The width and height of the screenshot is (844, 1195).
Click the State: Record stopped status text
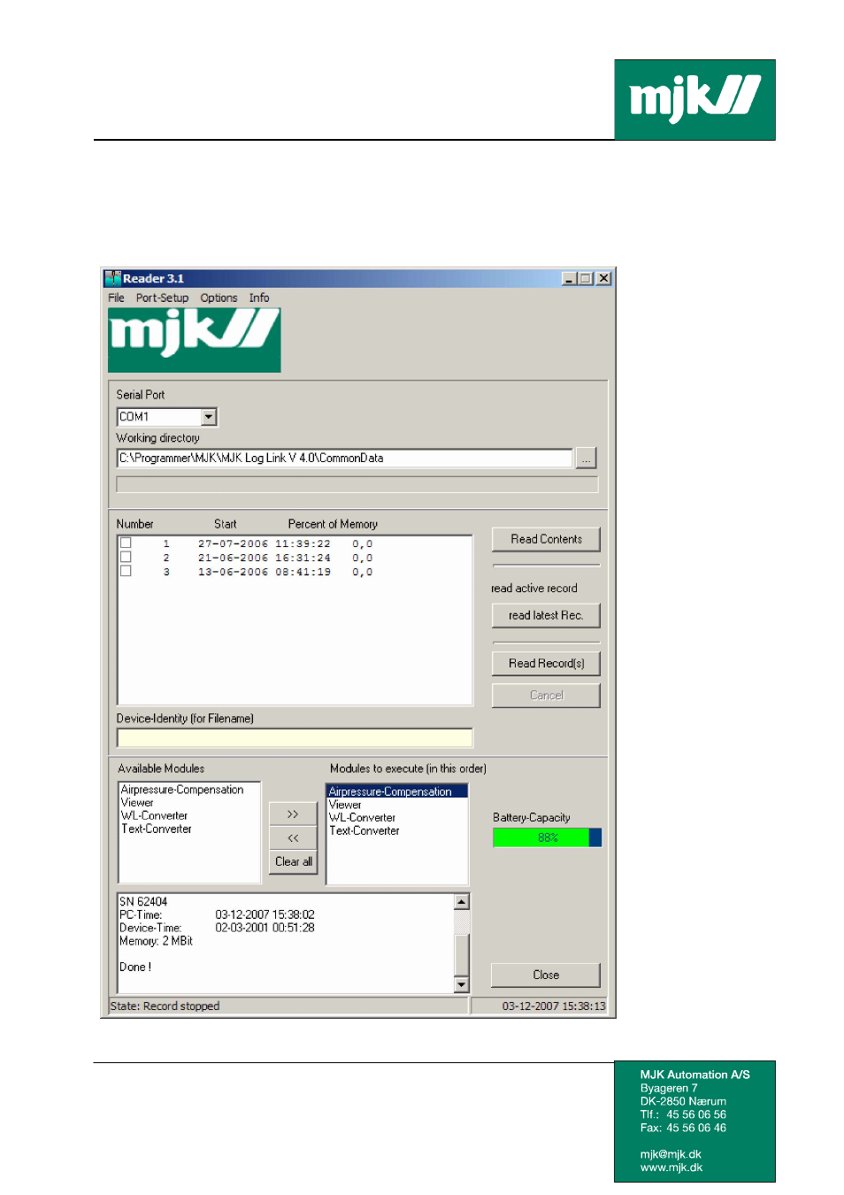click(x=165, y=1006)
